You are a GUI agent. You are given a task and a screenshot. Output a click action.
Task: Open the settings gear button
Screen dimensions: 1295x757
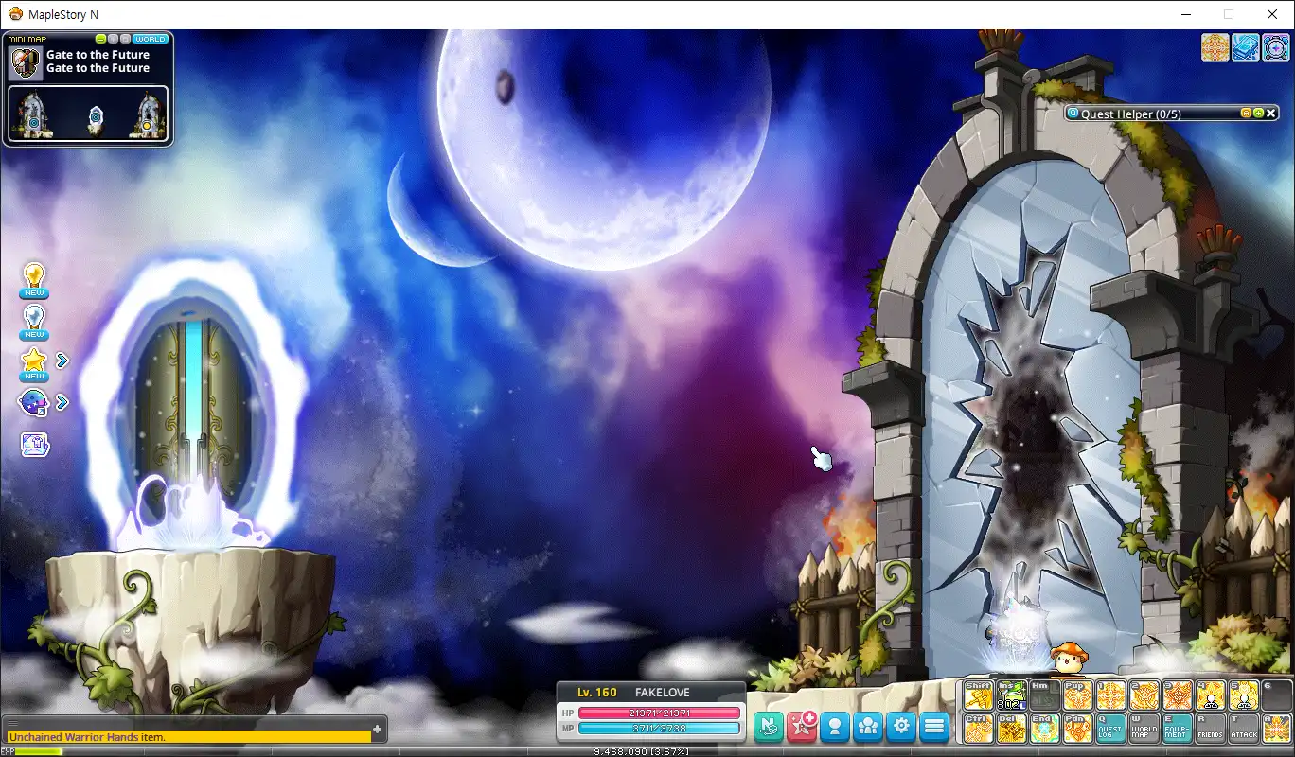click(x=901, y=727)
